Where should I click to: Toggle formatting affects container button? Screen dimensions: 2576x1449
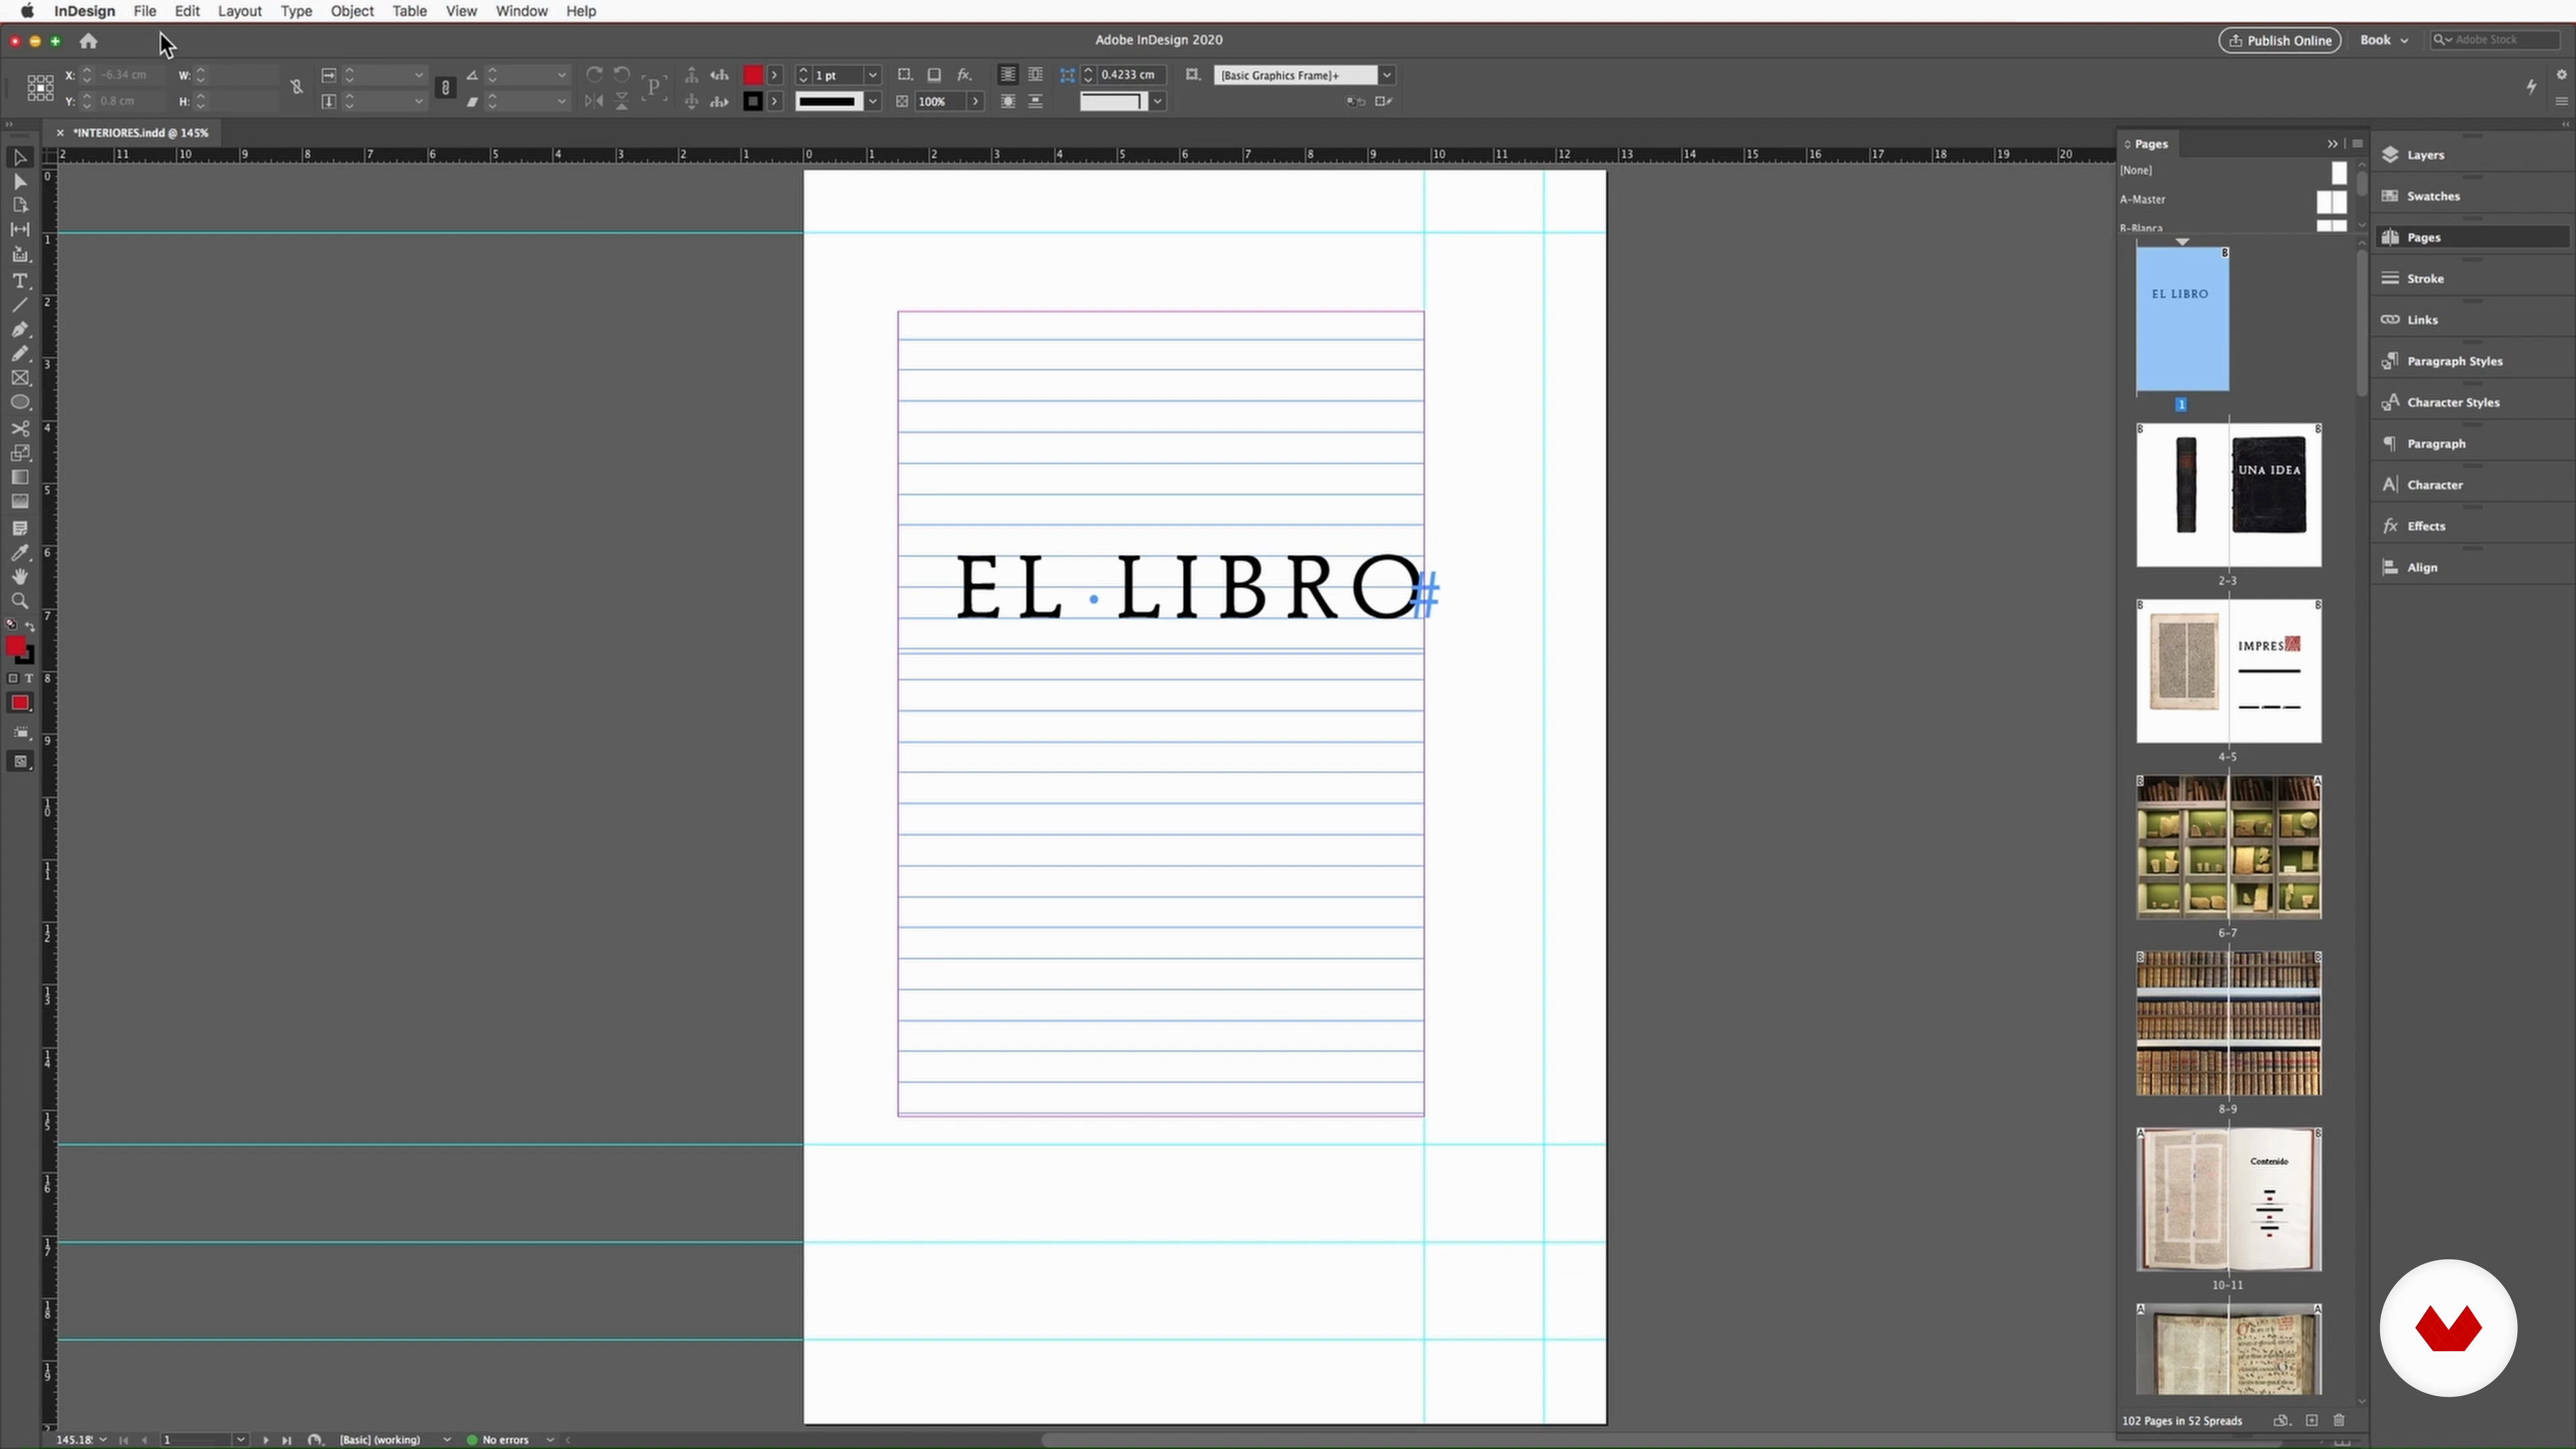[13, 678]
